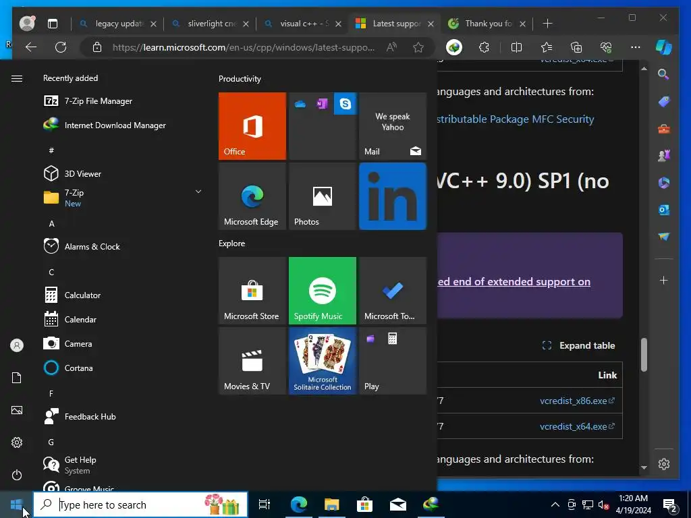Viewport: 691px width, 518px height.
Task: Open a new browser tab
Action: pyautogui.click(x=547, y=24)
